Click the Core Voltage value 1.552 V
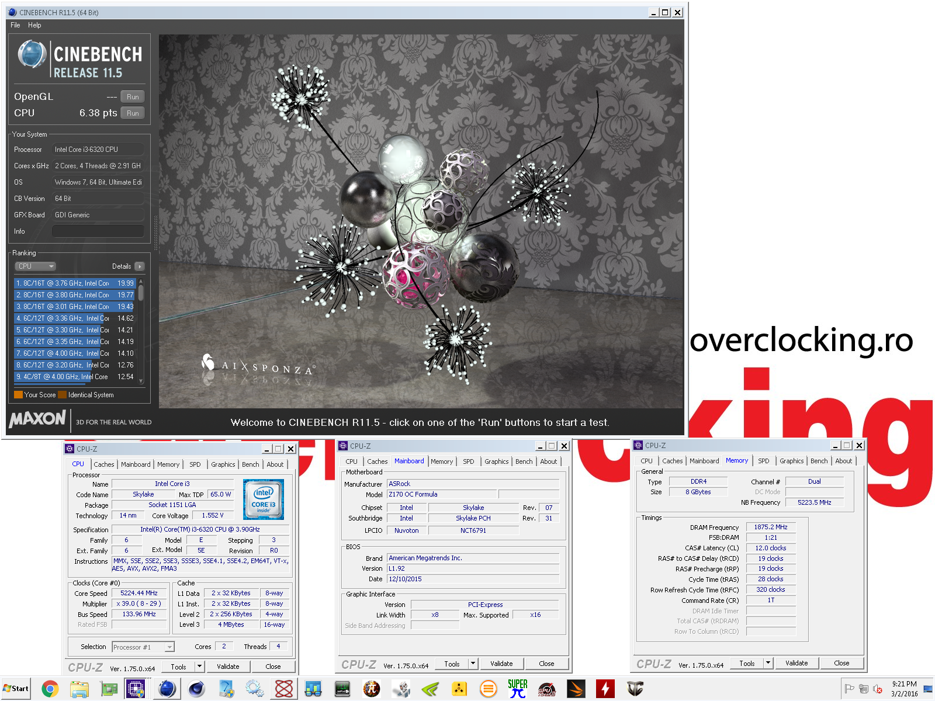This screenshot has width=935, height=701. pyautogui.click(x=213, y=515)
